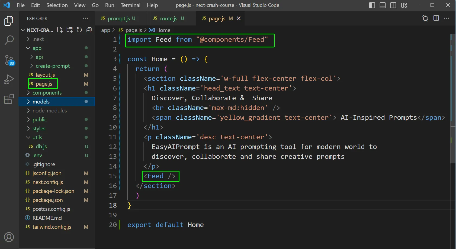Place cursor on export default Home line
This screenshot has height=249, width=456.
[166, 225]
